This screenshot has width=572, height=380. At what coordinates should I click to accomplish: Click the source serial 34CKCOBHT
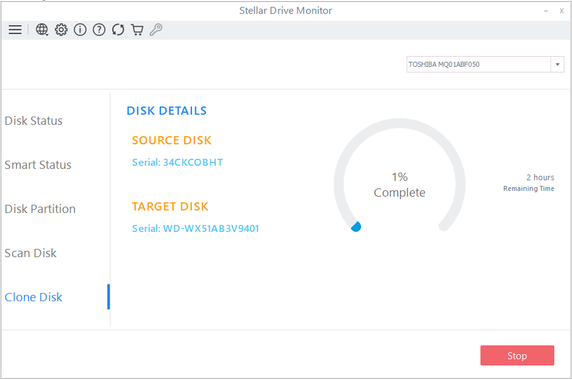(x=177, y=163)
